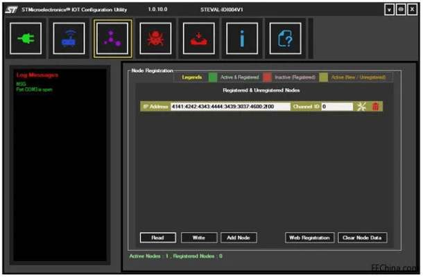The image size is (423, 277).
Task: Click the IP Address input field
Action: (230, 107)
